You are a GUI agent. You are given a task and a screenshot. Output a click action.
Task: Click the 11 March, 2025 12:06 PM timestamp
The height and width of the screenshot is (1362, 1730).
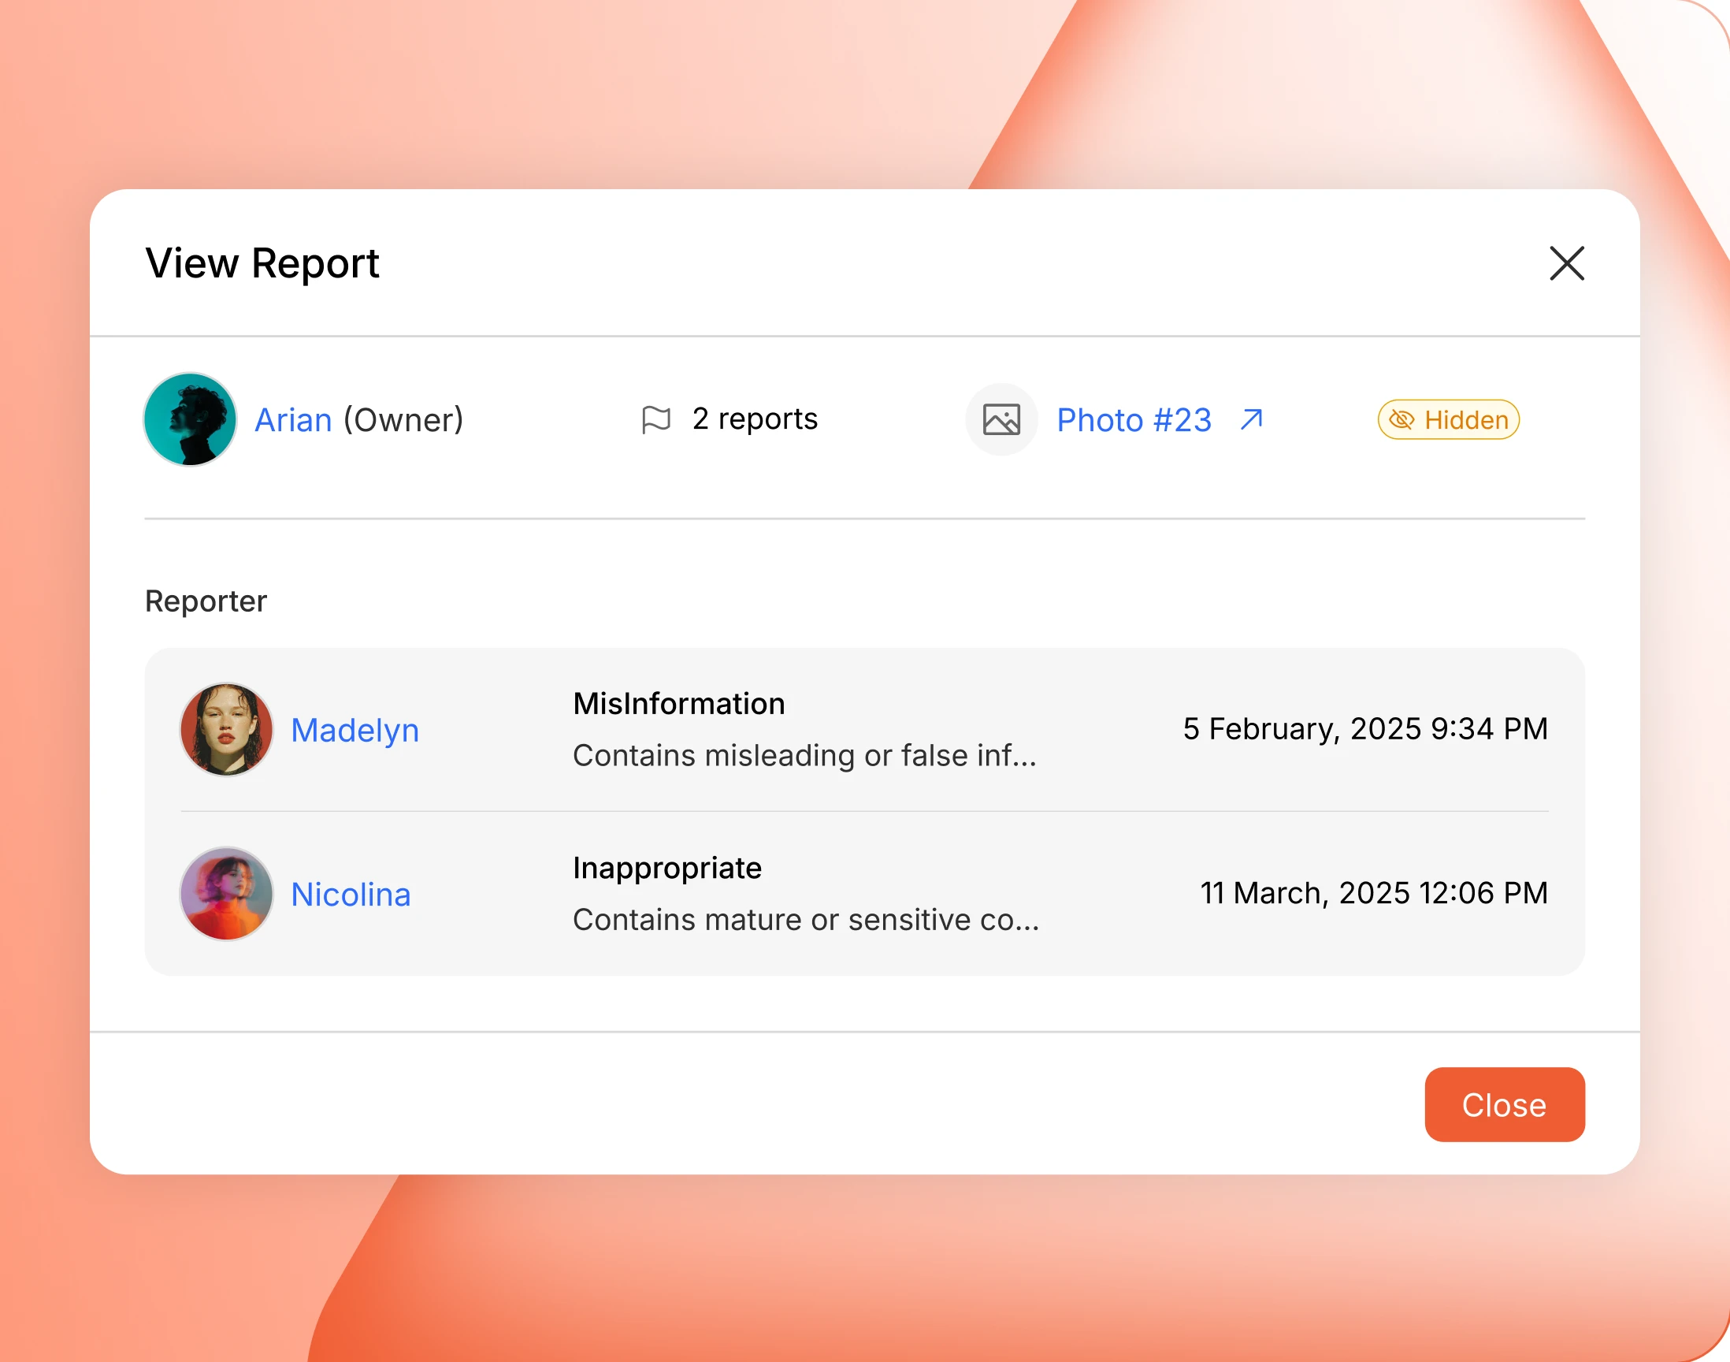click(x=1374, y=893)
